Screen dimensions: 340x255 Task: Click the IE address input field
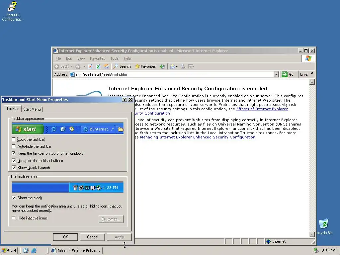coord(174,74)
